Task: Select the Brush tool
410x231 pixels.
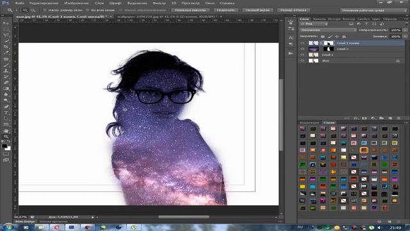Action: [x=6, y=65]
